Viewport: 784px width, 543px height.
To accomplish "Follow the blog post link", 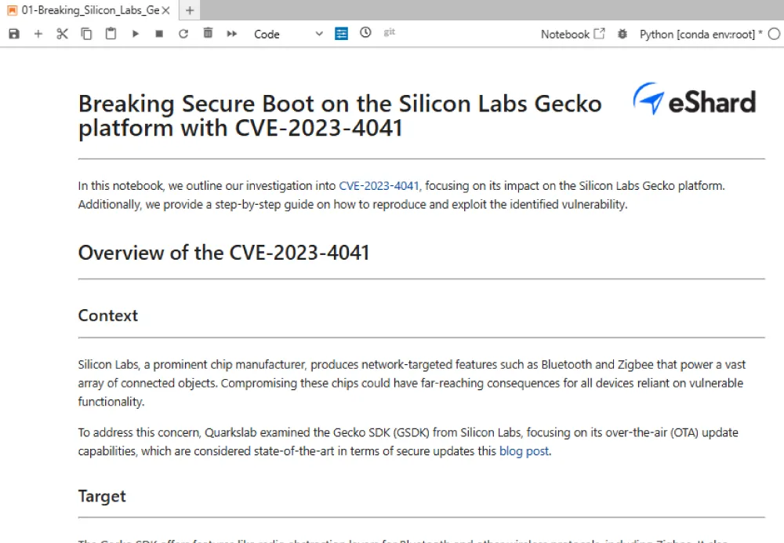I will [x=524, y=451].
